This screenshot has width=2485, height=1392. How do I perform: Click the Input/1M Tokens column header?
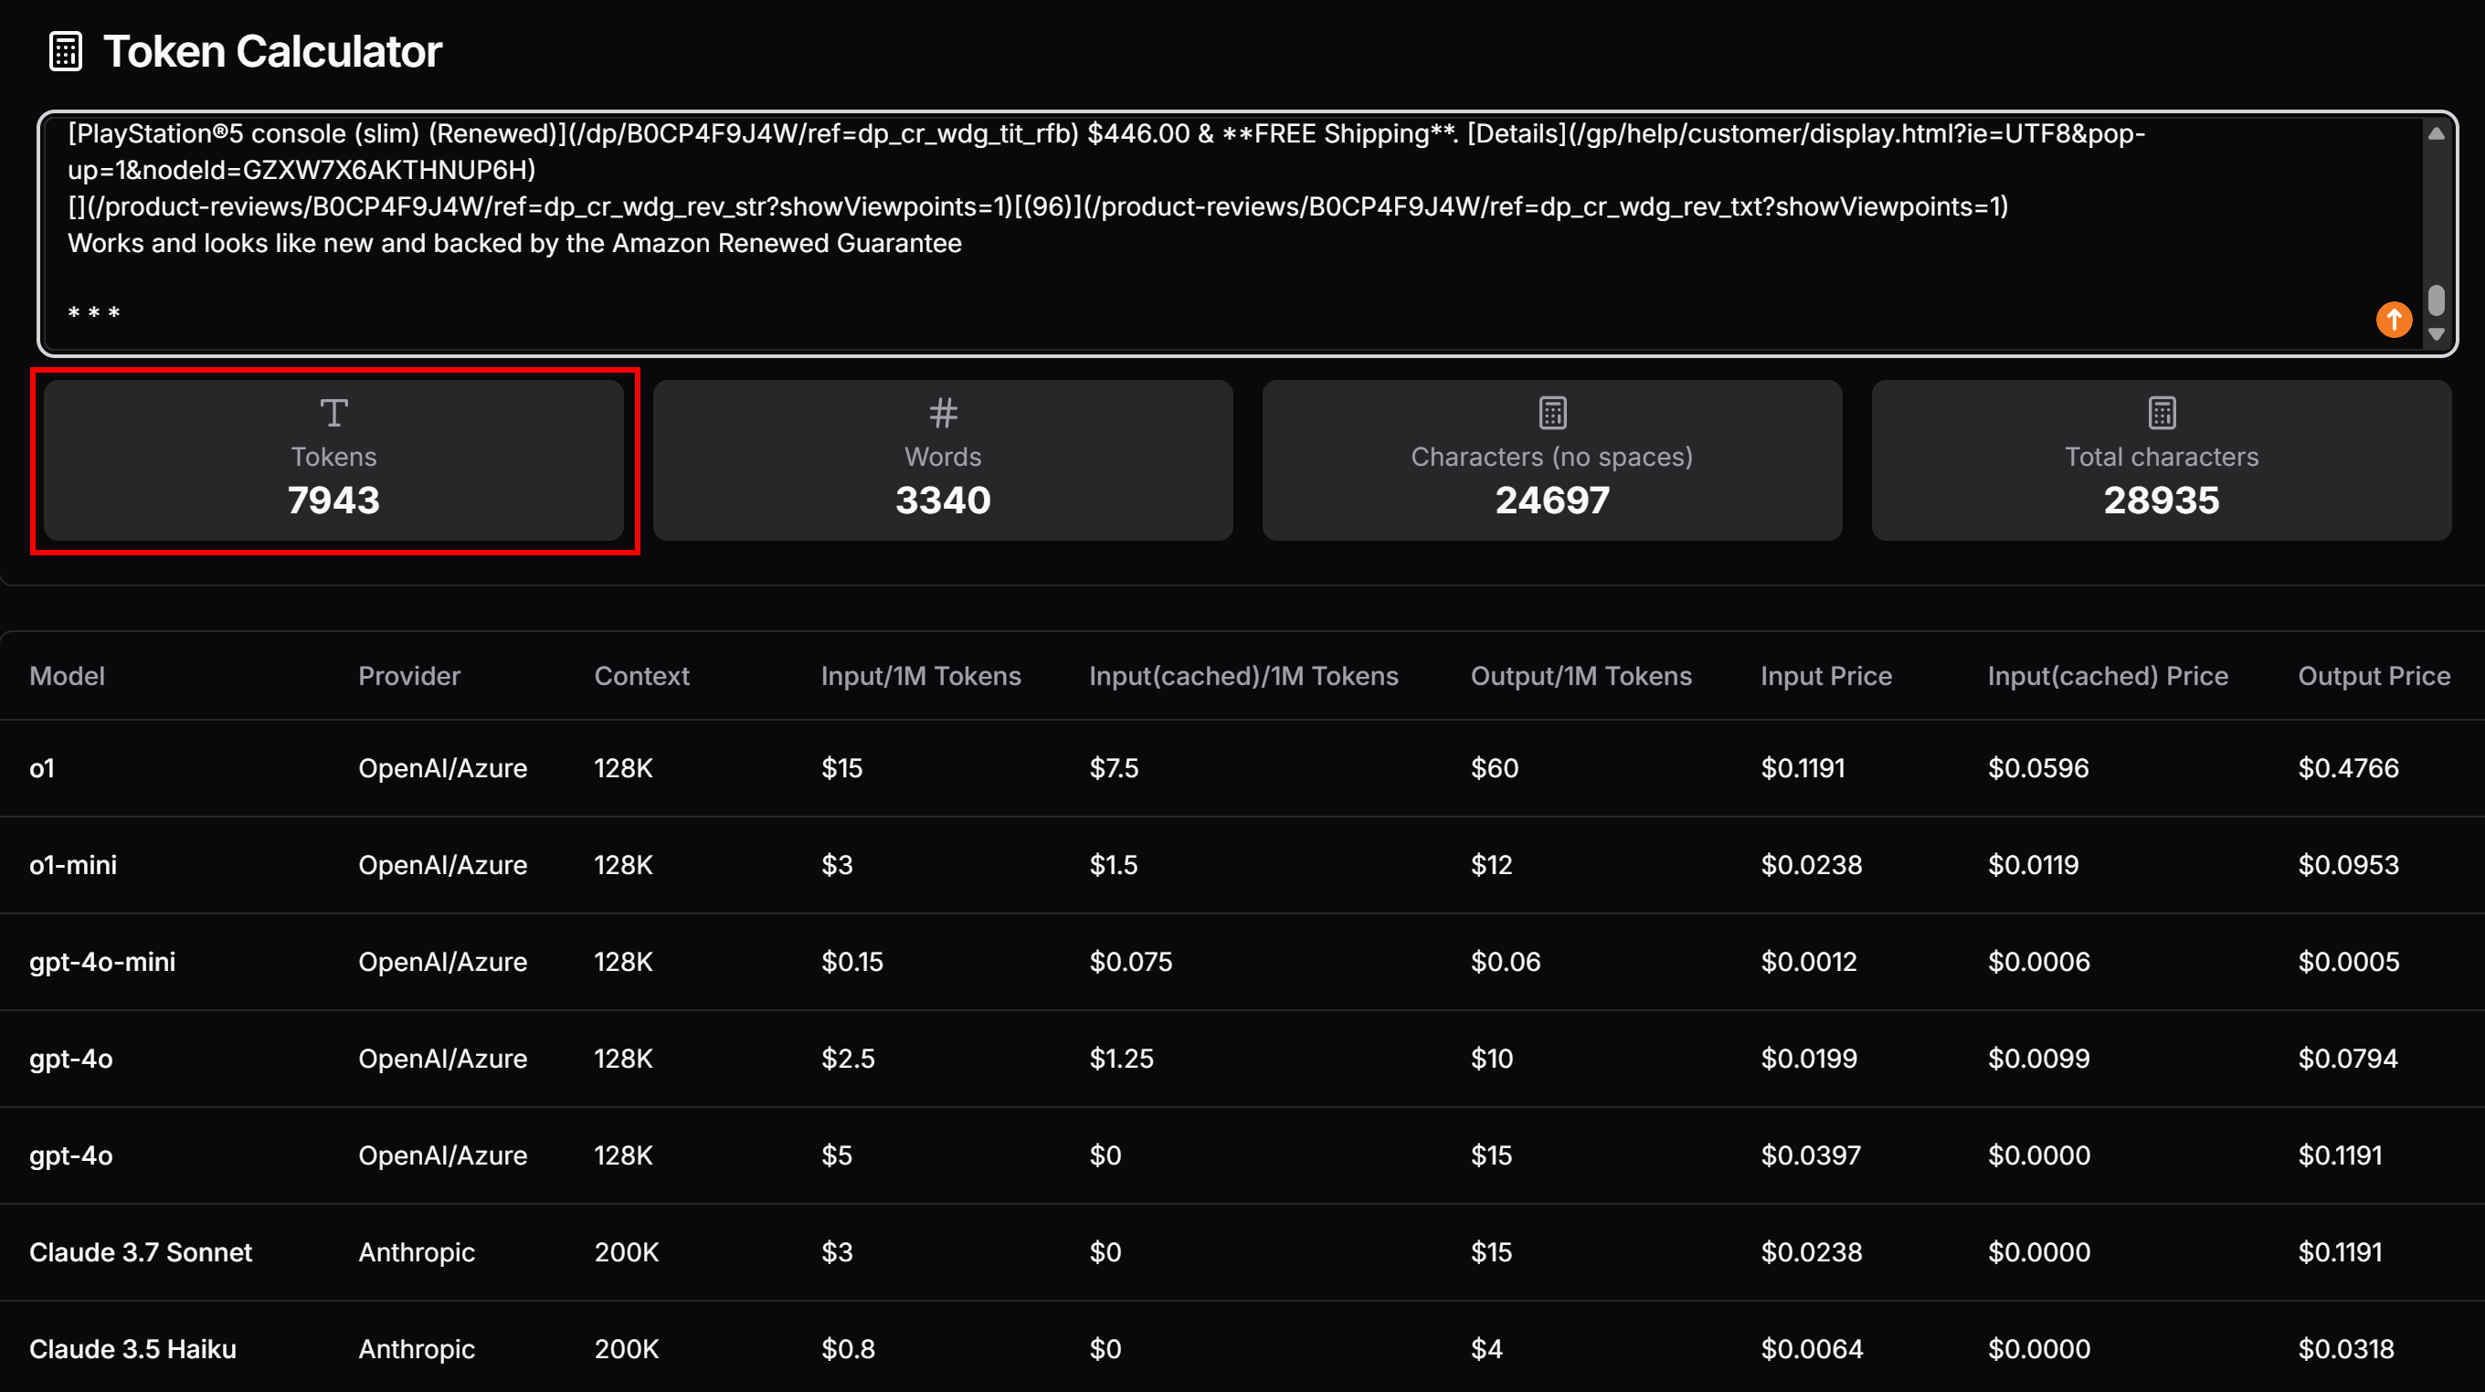point(920,676)
